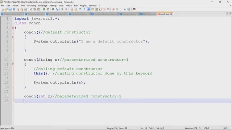The width and height of the screenshot is (232, 130).
Task: Stop macro recording with the stop icon
Action: pos(117,9)
